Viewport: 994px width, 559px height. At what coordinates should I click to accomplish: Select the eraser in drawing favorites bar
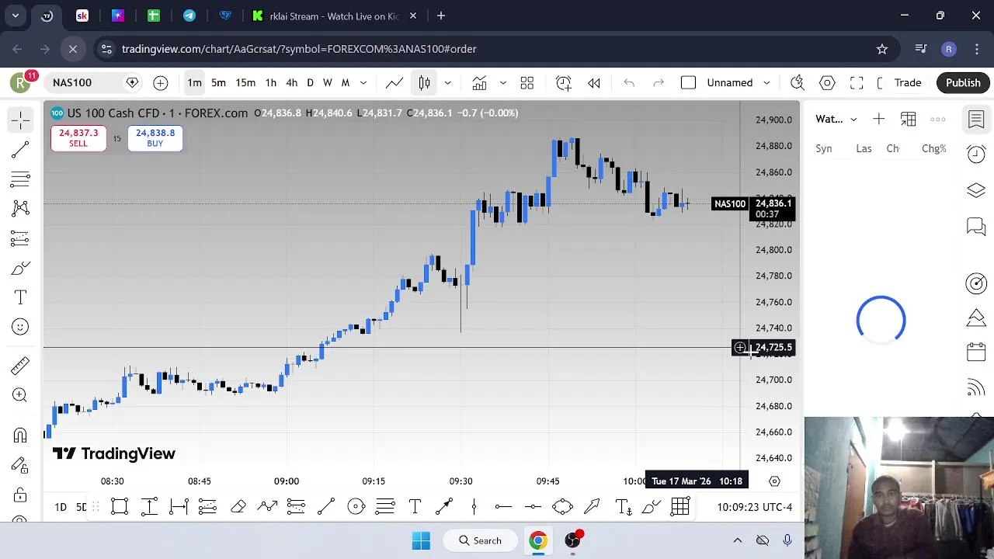pyautogui.click(x=238, y=507)
